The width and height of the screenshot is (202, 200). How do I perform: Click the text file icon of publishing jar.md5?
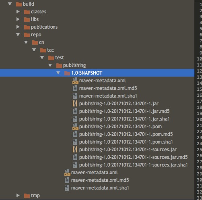tap(75, 111)
